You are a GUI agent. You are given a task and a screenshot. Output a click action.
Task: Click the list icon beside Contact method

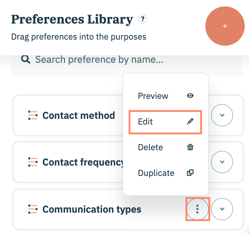tap(33, 116)
